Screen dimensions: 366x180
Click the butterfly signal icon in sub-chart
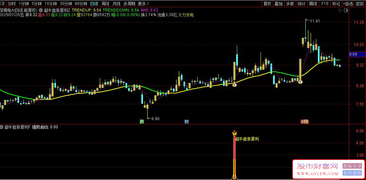click(x=234, y=133)
